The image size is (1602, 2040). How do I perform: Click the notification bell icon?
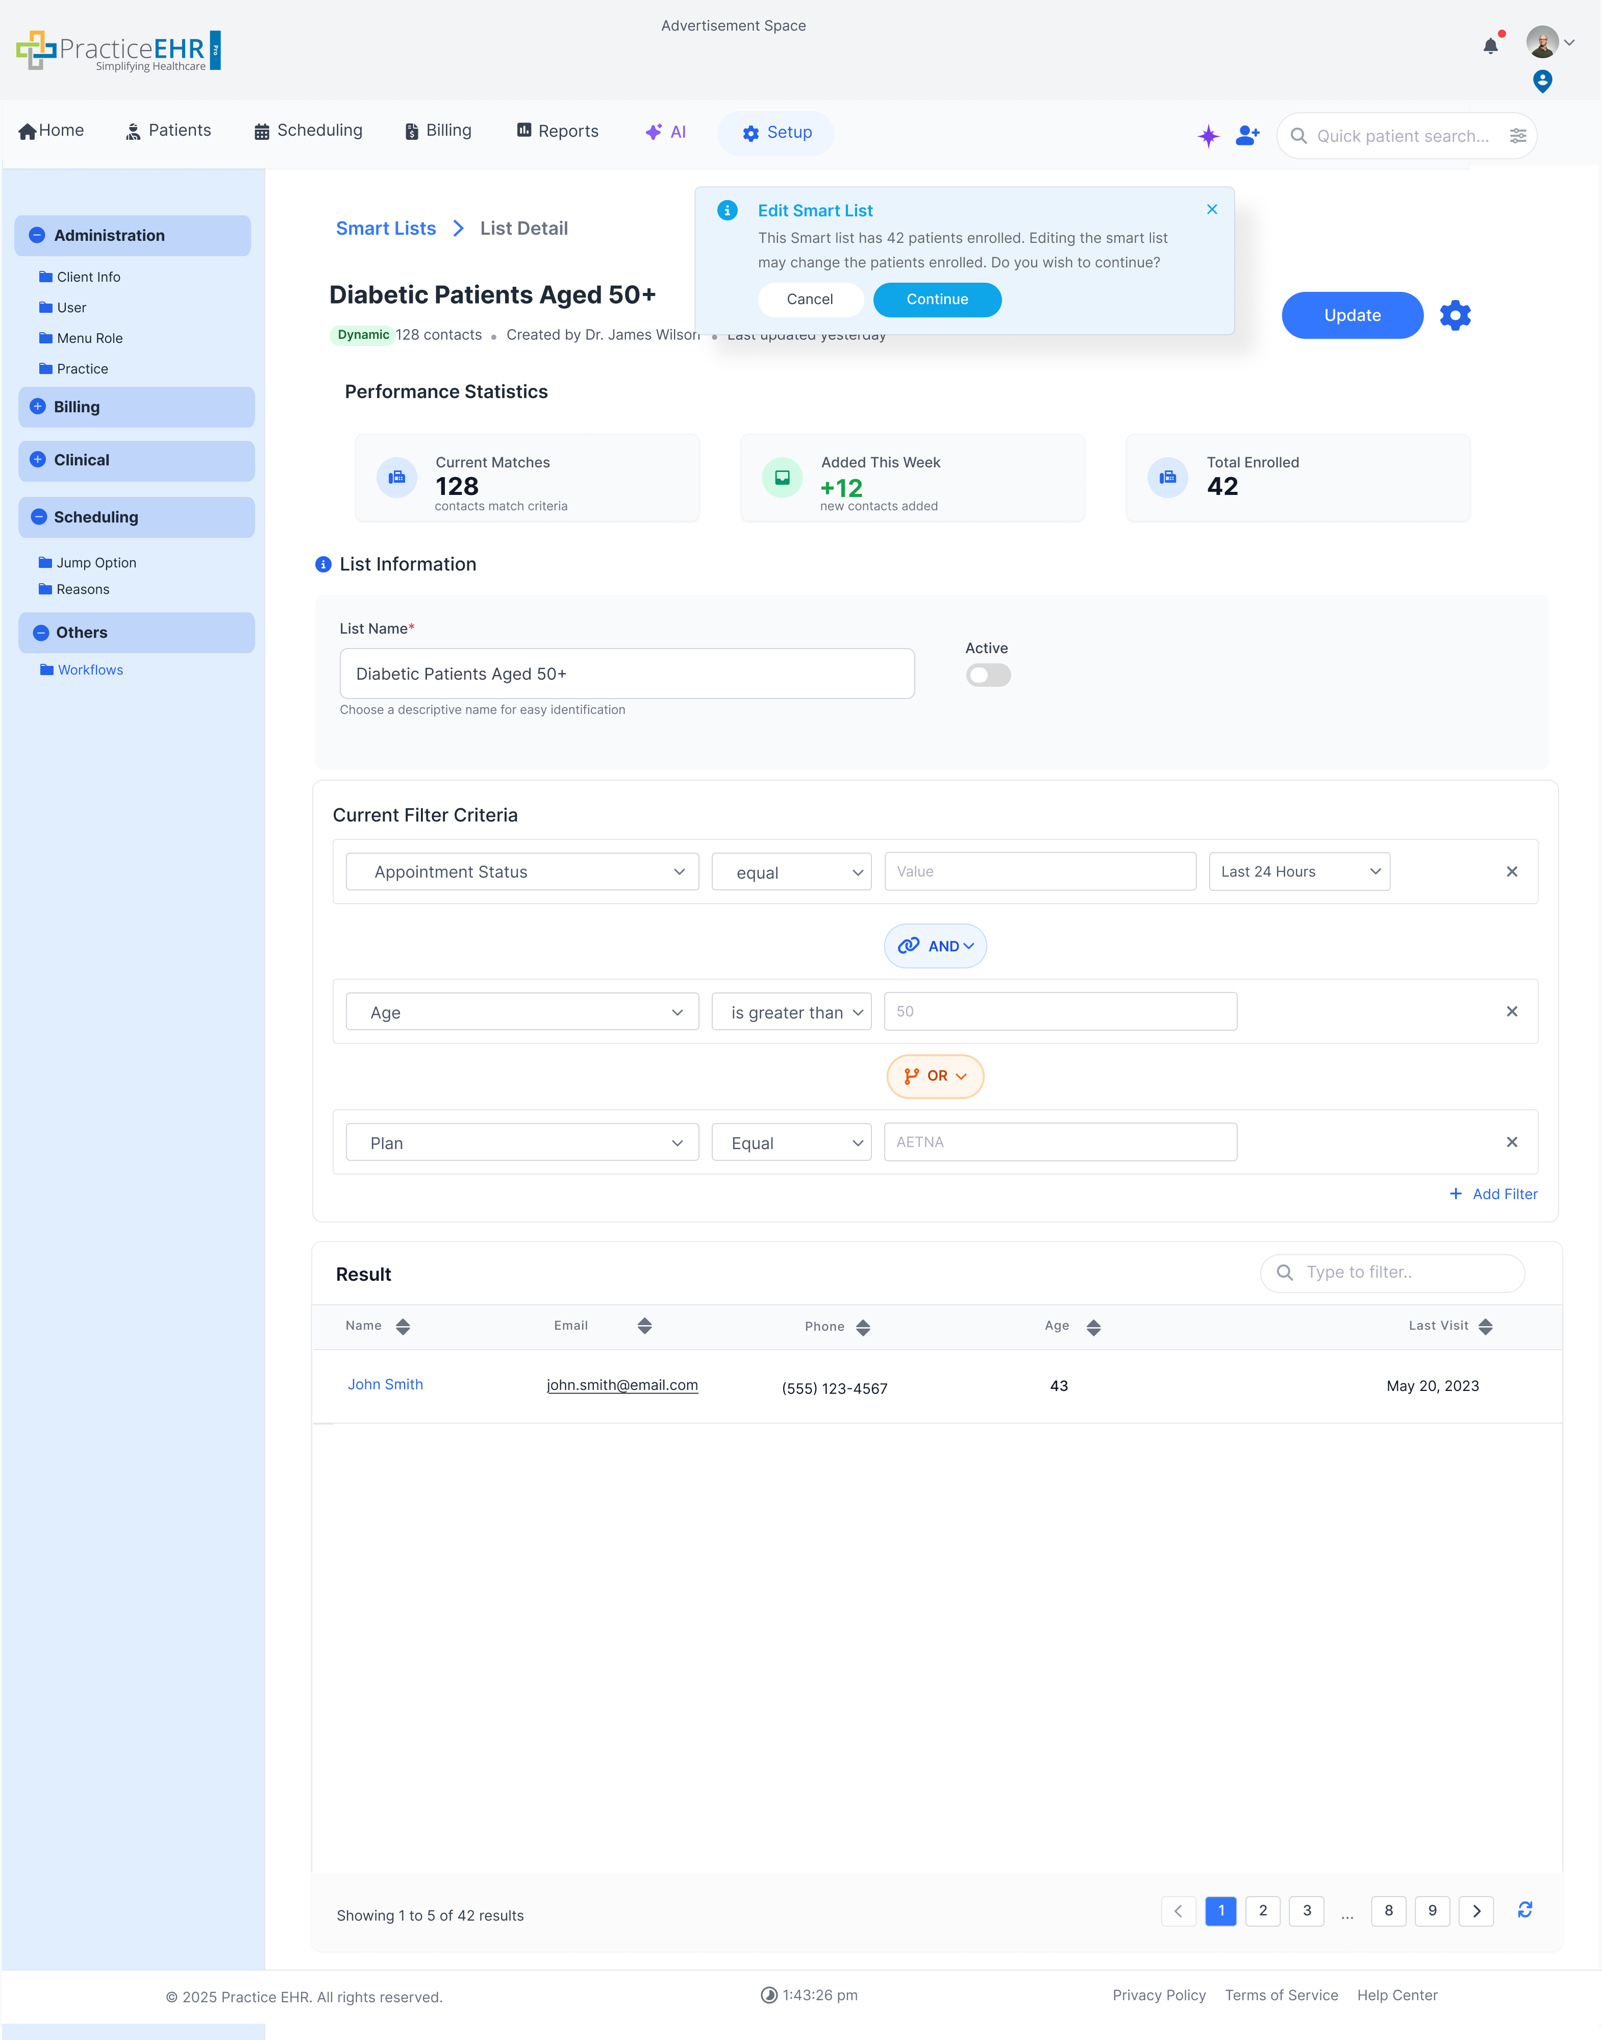(x=1491, y=46)
